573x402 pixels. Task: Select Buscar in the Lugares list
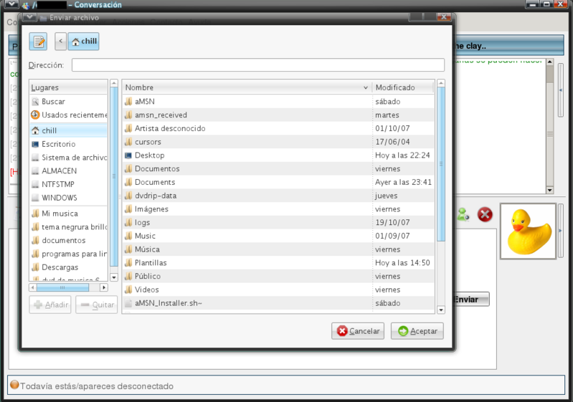(68, 102)
